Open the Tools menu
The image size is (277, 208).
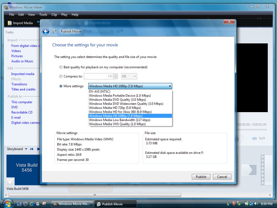pos(43,15)
